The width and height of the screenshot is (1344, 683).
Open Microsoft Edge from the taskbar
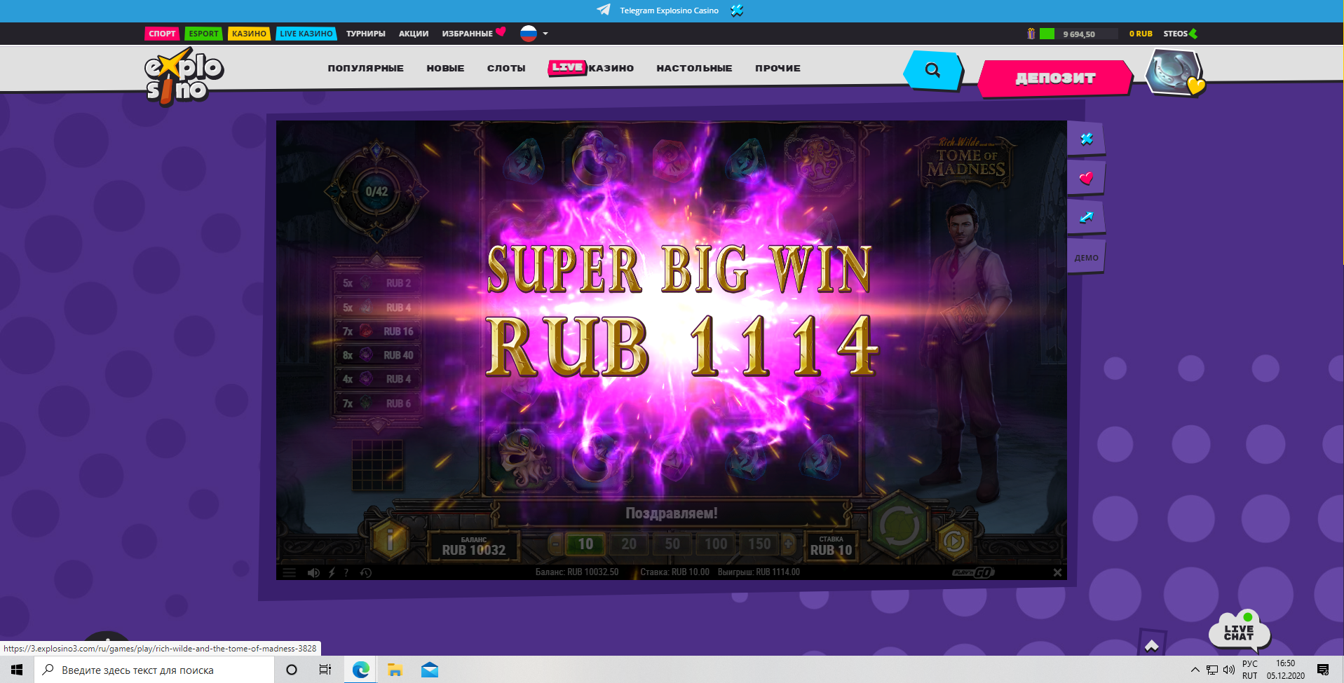[x=361, y=670]
